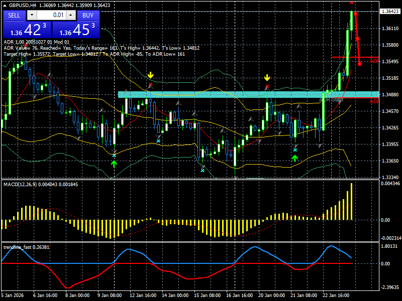Image resolution: width=402 pixels, height=301 pixels.
Task: Select the bottom square of the red projection line
Action: pyautogui.click(x=359, y=64)
